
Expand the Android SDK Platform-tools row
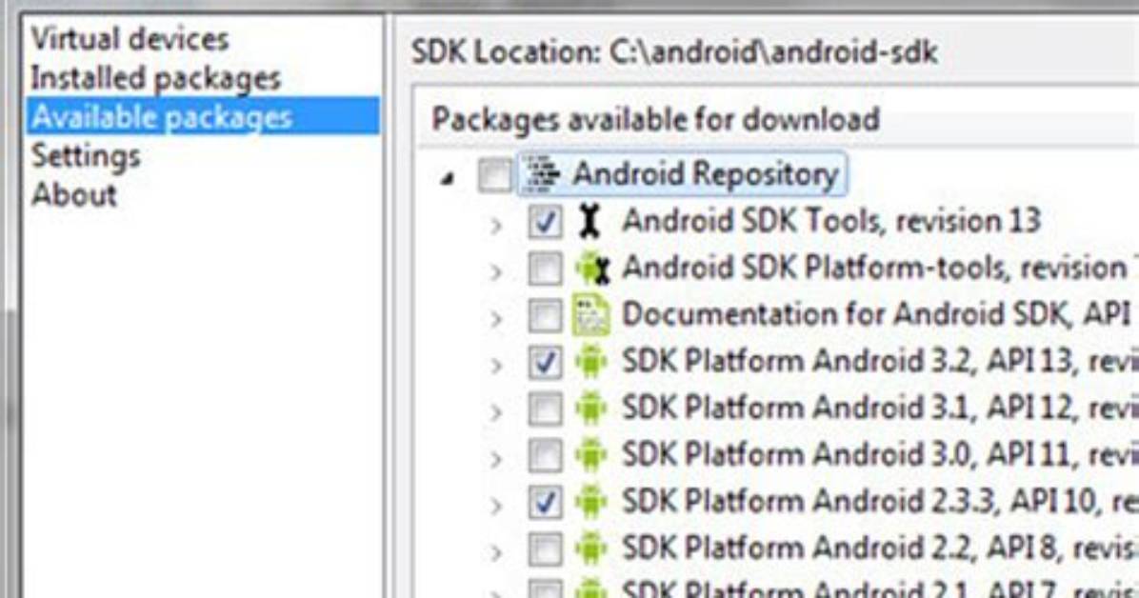click(x=496, y=271)
